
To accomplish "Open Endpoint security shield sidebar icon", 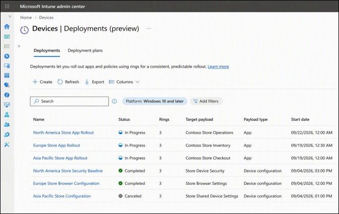I will click(x=7, y=85).
